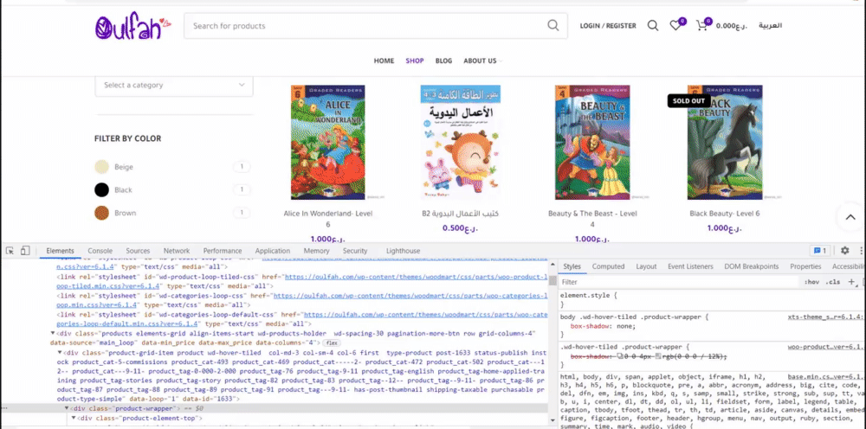Click the Arabic crafts booklet cover

pyautogui.click(x=460, y=142)
